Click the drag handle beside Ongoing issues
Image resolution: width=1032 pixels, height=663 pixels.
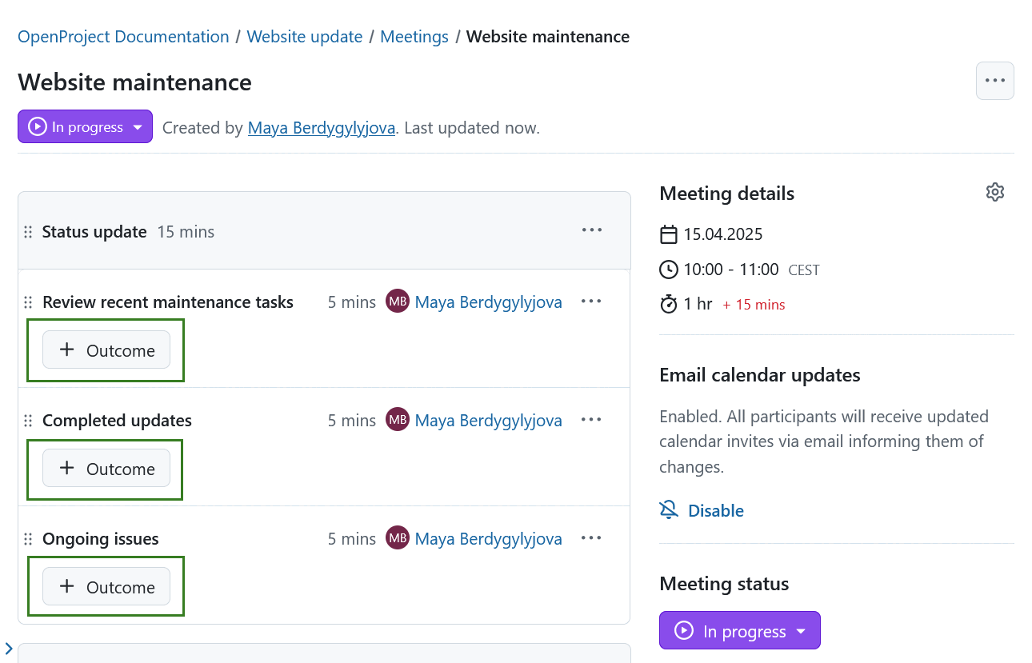point(28,538)
